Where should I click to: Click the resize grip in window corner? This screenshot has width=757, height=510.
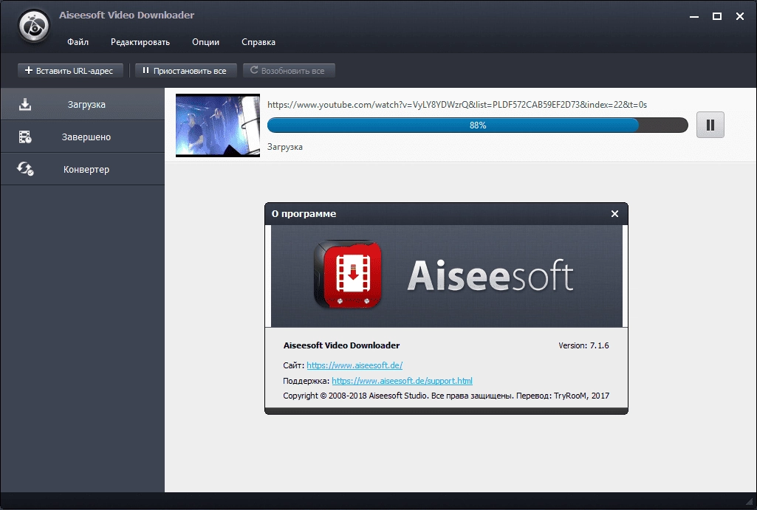pos(750,503)
